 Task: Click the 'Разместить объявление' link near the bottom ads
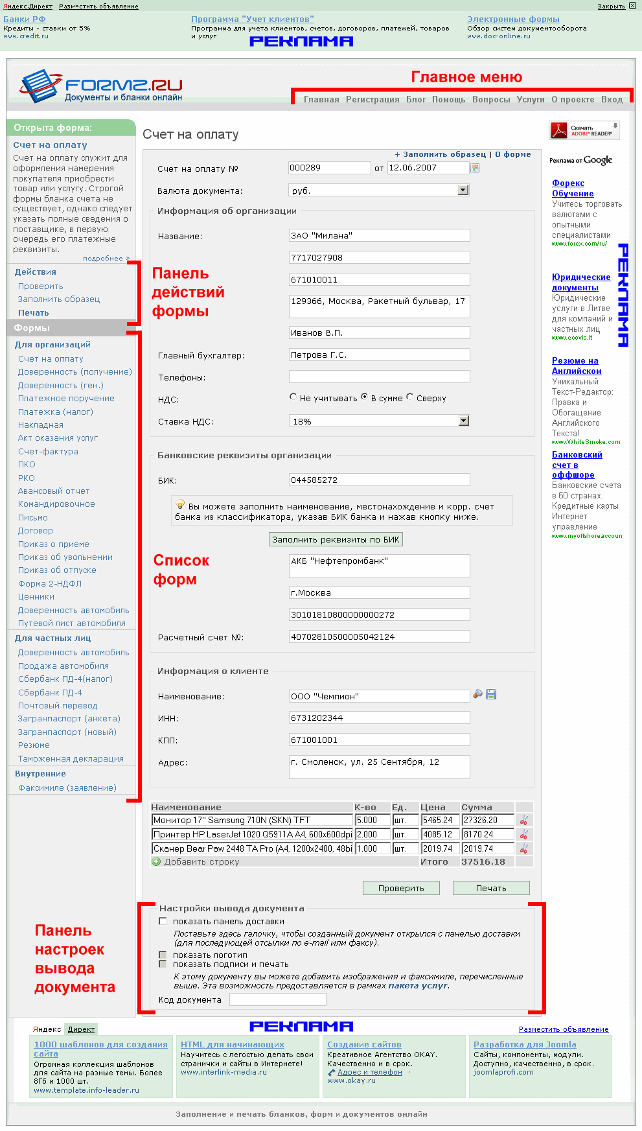pyautogui.click(x=564, y=1029)
